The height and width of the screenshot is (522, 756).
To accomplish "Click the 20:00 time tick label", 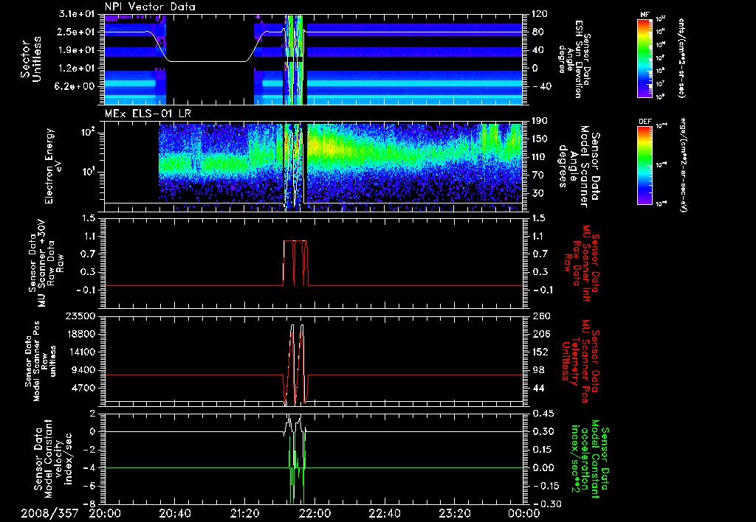I will tap(105, 513).
